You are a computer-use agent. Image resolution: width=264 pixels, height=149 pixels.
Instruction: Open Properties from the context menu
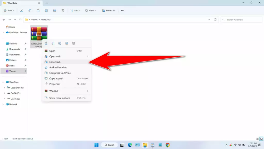point(67,84)
